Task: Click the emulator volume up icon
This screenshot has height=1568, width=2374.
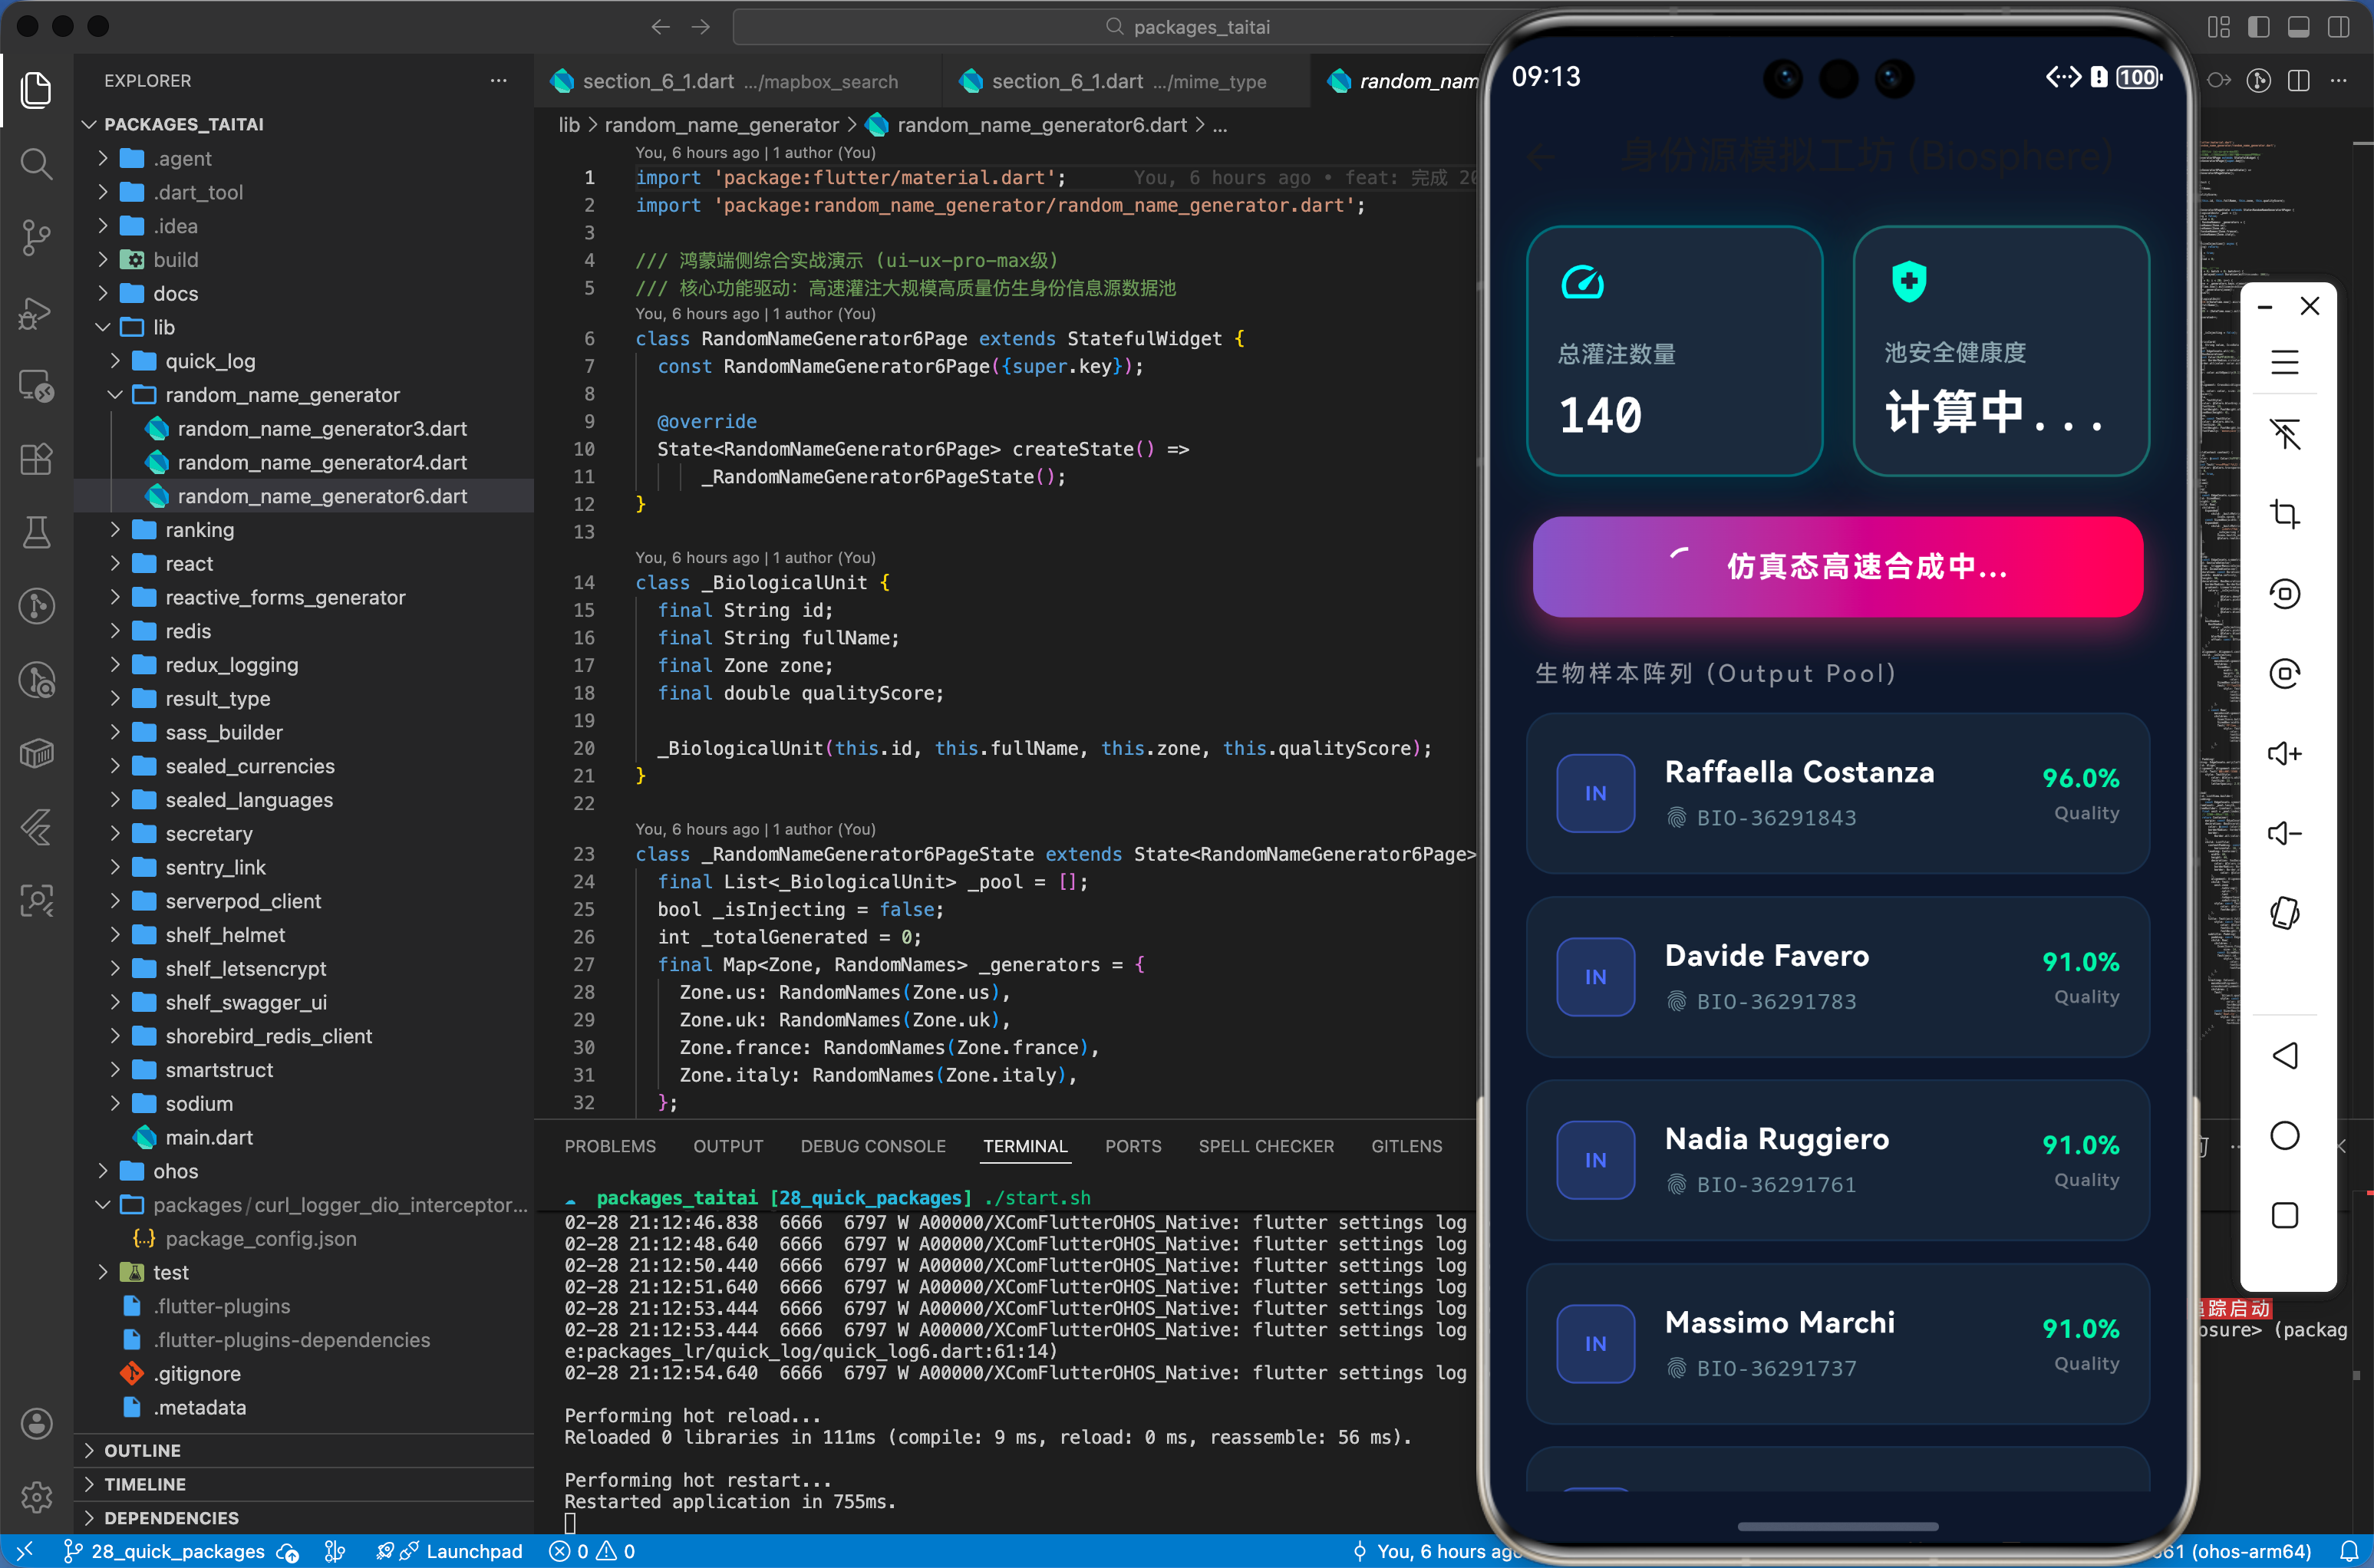Action: 2284,753
